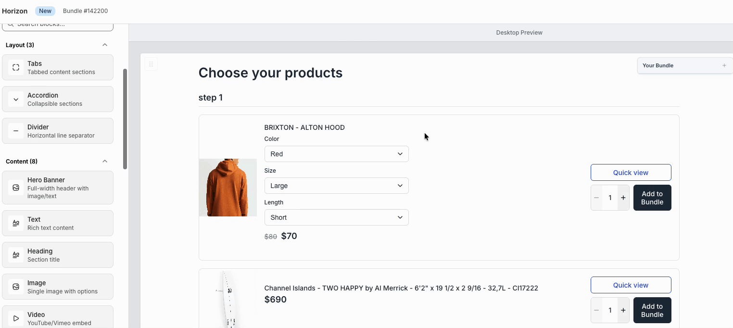
Task: Click the Accordion chevron icon
Action: tap(16, 99)
